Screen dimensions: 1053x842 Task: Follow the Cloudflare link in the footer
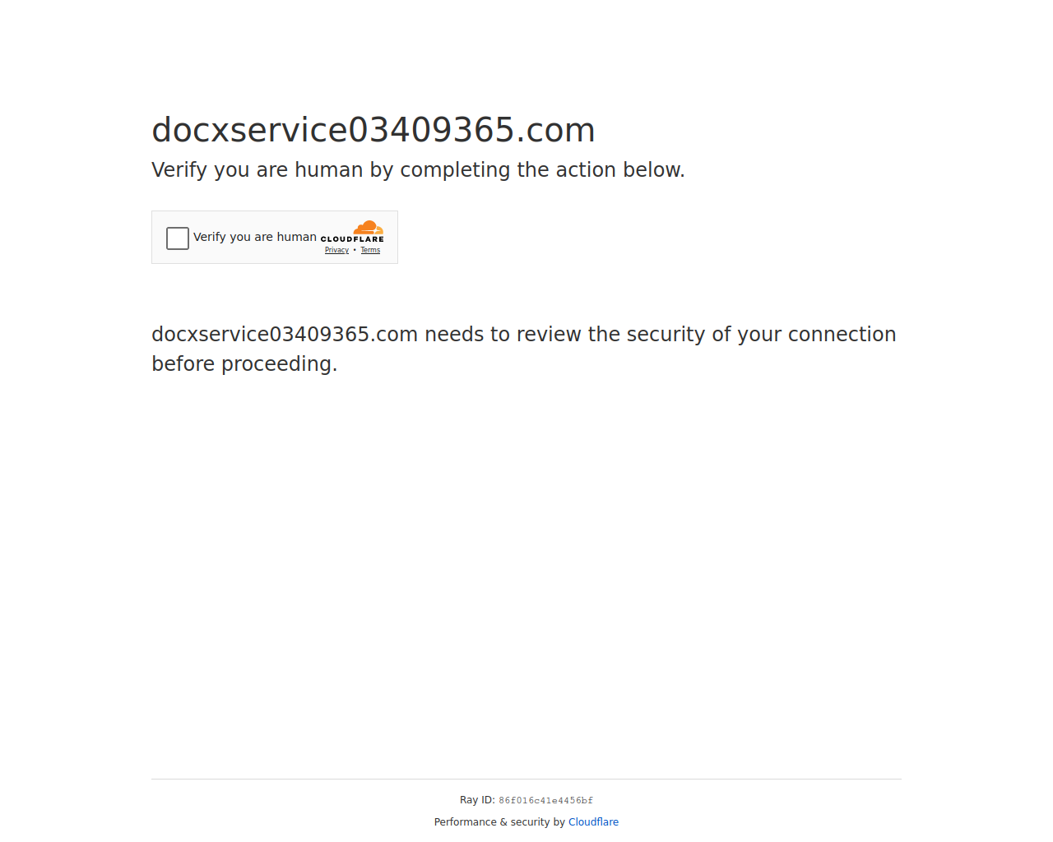click(x=593, y=822)
